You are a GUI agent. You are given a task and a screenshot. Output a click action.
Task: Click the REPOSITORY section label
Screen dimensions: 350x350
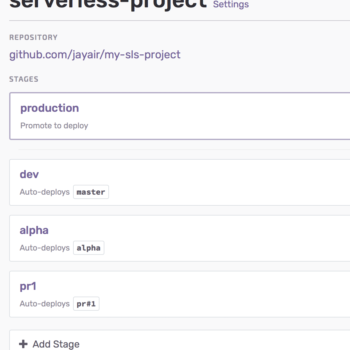(33, 37)
